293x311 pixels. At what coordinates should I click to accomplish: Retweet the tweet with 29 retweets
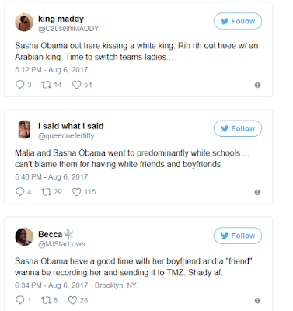pos(47,192)
